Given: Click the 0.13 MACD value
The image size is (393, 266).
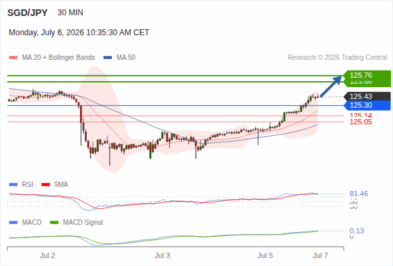Looking at the screenshot, I should (x=356, y=231).
